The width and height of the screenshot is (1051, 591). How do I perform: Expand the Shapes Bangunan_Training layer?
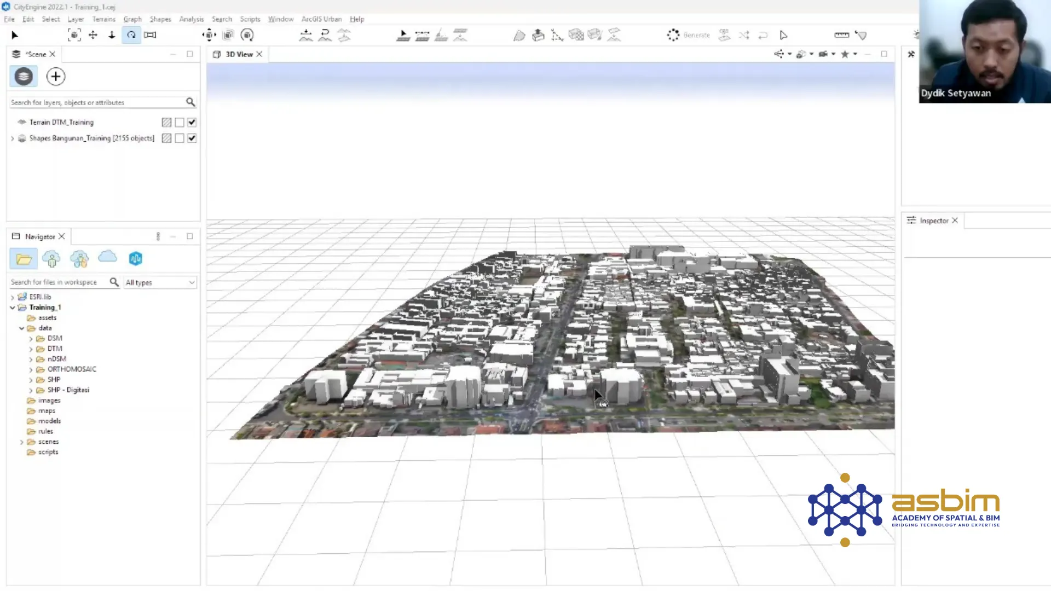(x=13, y=138)
